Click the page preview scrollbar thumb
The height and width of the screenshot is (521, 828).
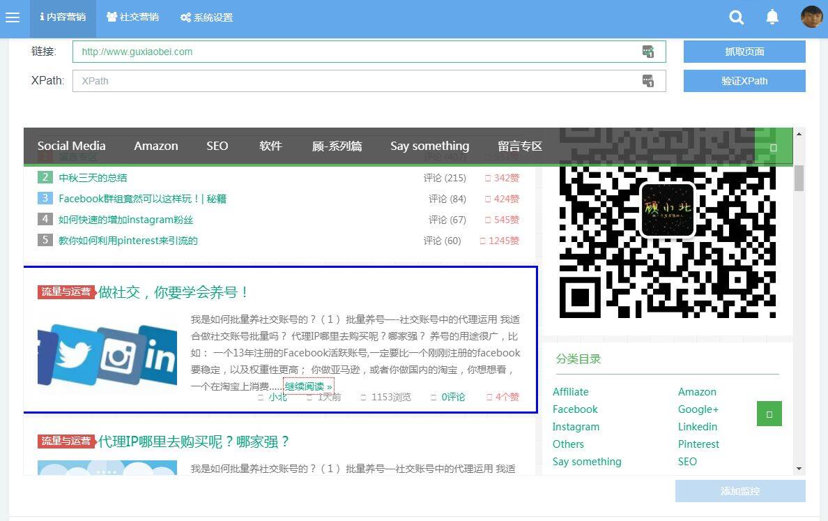click(799, 178)
